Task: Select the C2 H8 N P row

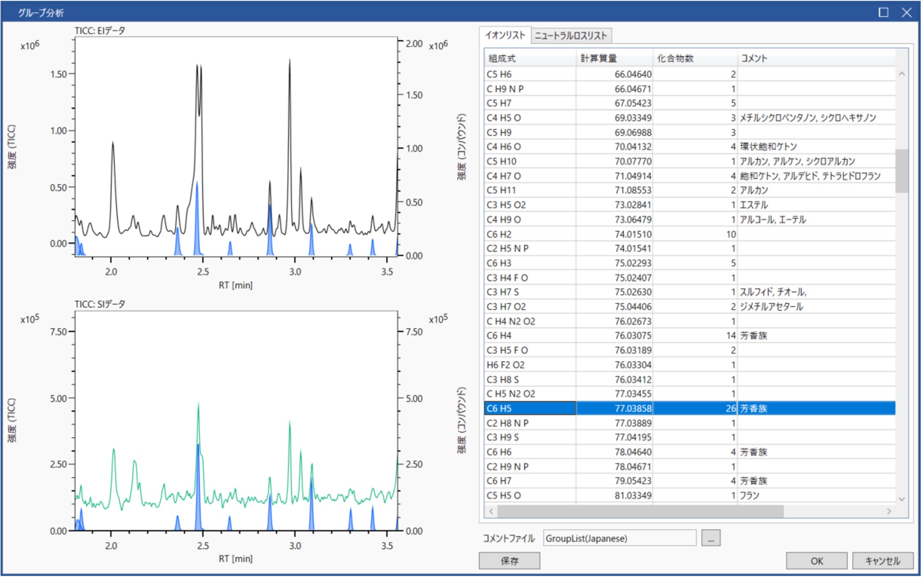Action: click(x=690, y=423)
